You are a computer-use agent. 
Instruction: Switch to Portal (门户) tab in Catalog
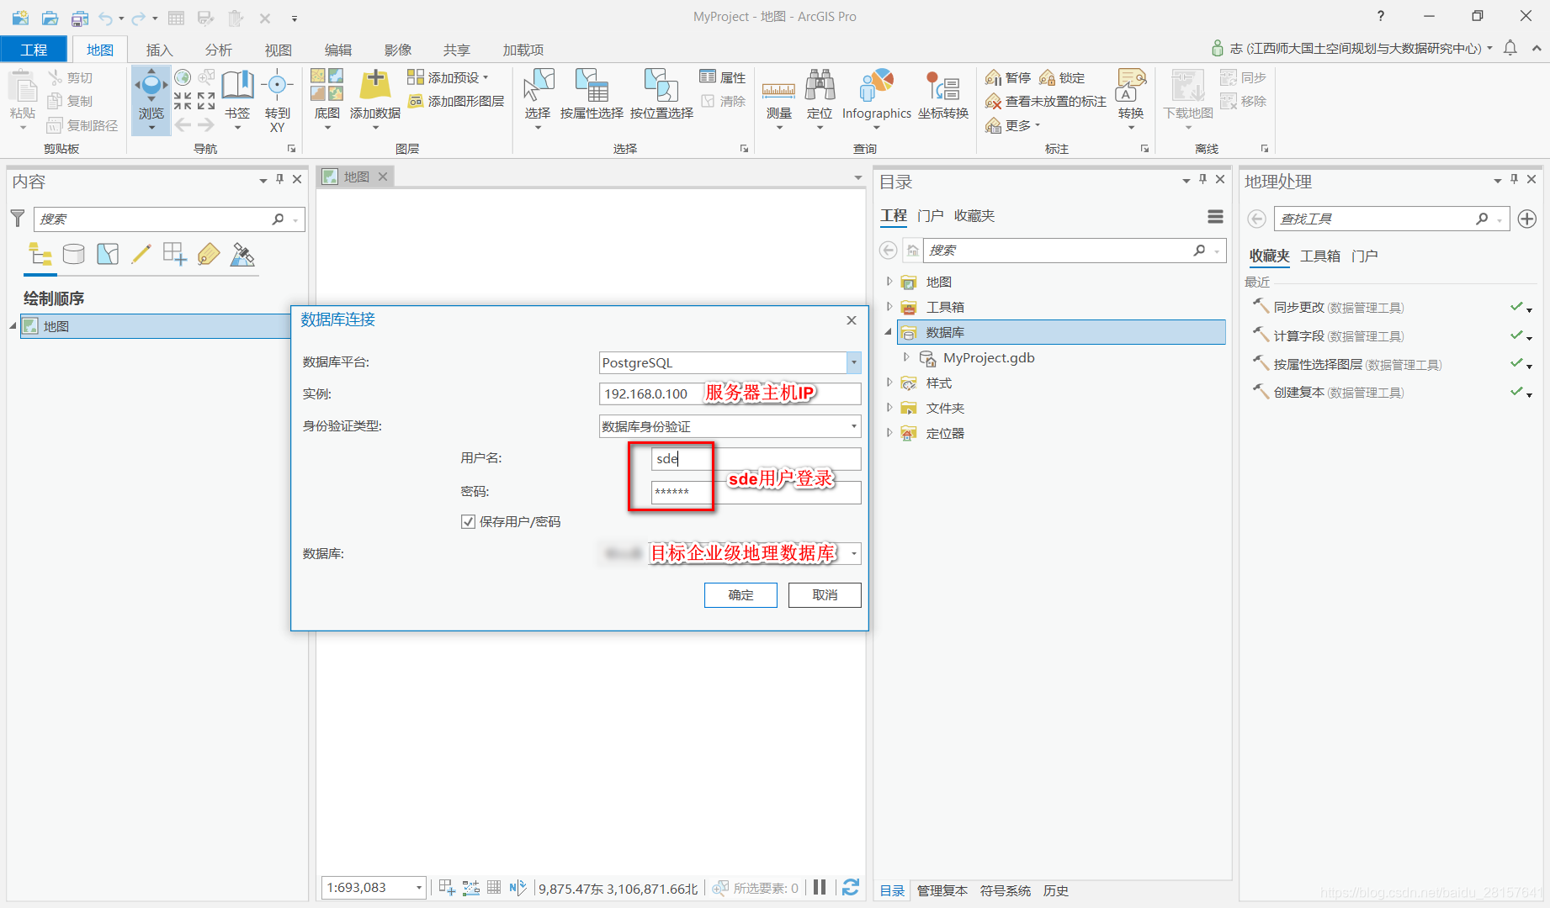coord(930,216)
